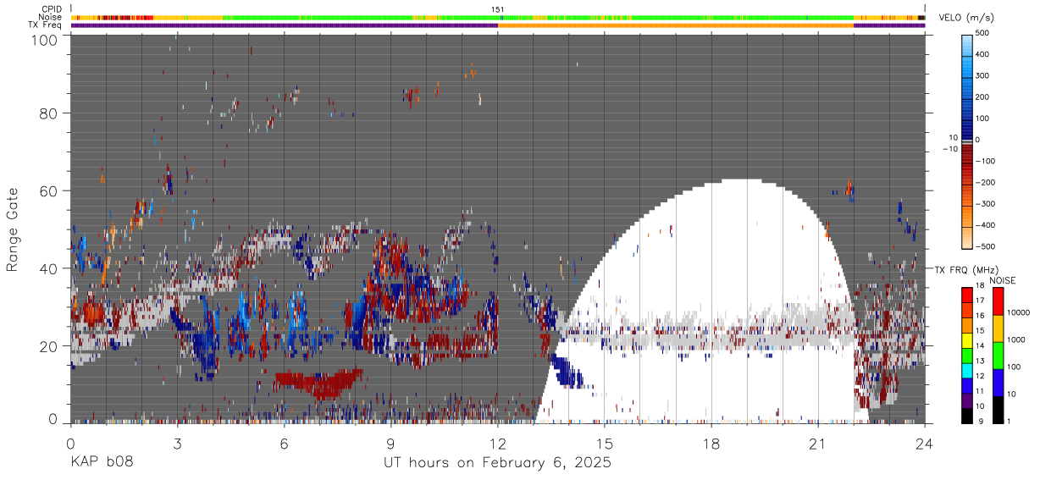Click the KAP b08 radar label
Screen dimensions: 1040x480
(x=101, y=463)
